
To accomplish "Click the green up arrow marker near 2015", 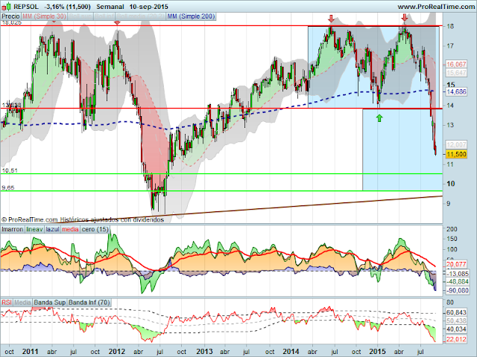I will click(379, 118).
